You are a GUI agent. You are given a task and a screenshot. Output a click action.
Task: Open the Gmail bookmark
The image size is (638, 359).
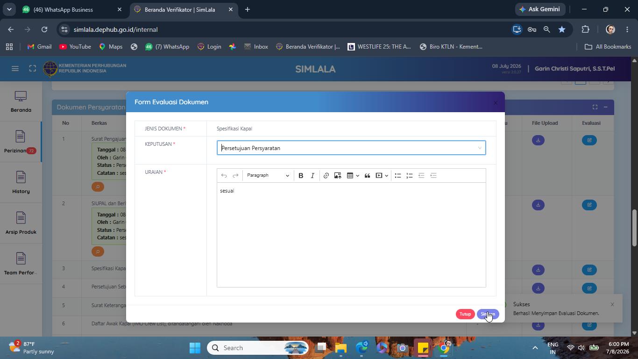[39, 47]
